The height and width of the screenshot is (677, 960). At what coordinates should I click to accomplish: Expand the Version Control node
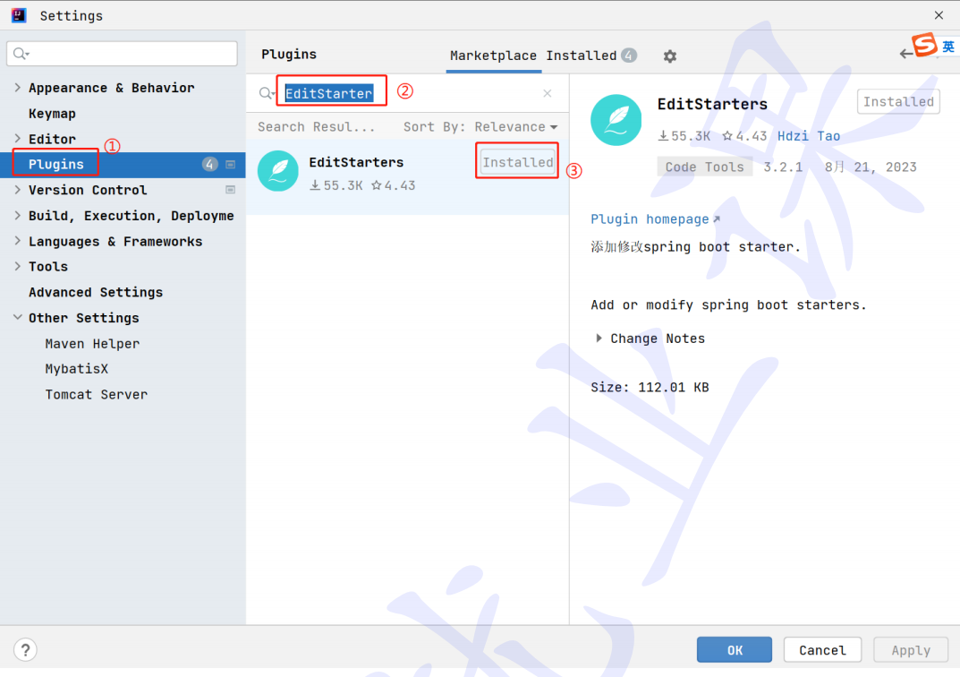[x=18, y=189]
